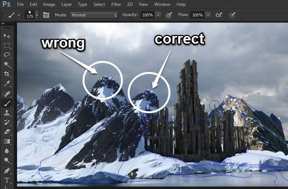Expand the tool preset dropdown arrow
Viewport: 288px width, 189px height.
(19, 15)
